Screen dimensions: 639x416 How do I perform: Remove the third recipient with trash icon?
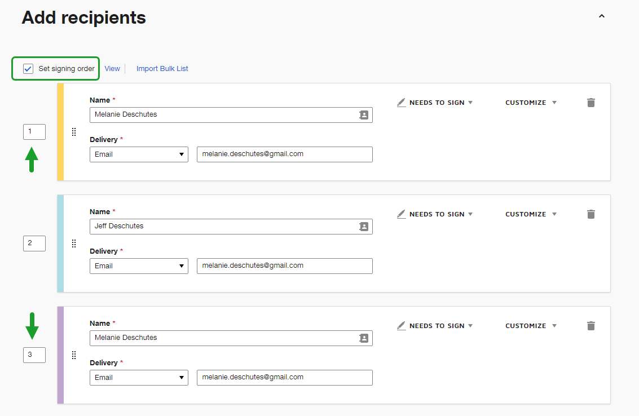click(x=590, y=326)
